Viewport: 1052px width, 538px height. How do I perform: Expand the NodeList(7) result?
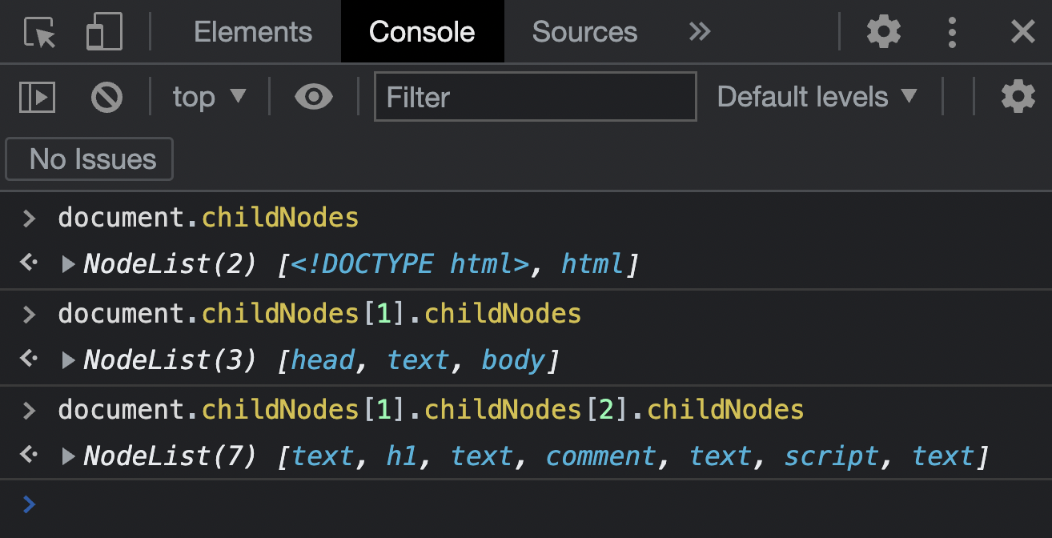pyautogui.click(x=69, y=456)
